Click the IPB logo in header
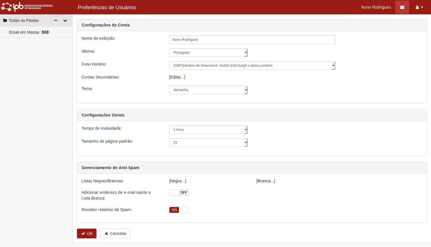 tap(27, 7)
